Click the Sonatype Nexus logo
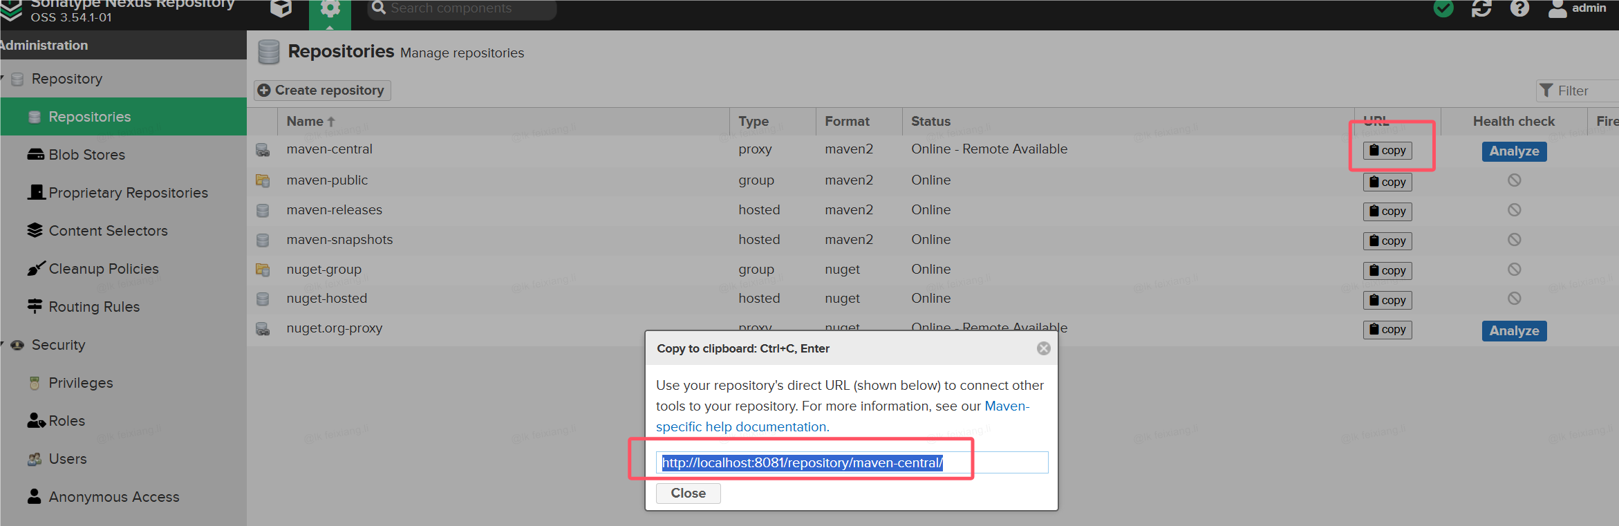This screenshot has width=1619, height=526. pos(11,10)
